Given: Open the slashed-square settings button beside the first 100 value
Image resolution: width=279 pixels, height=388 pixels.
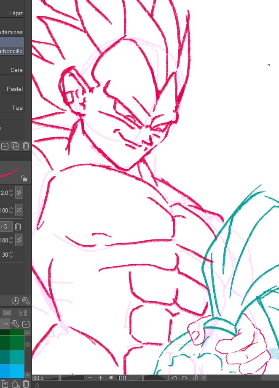Looking at the screenshot, I should click(19, 210).
